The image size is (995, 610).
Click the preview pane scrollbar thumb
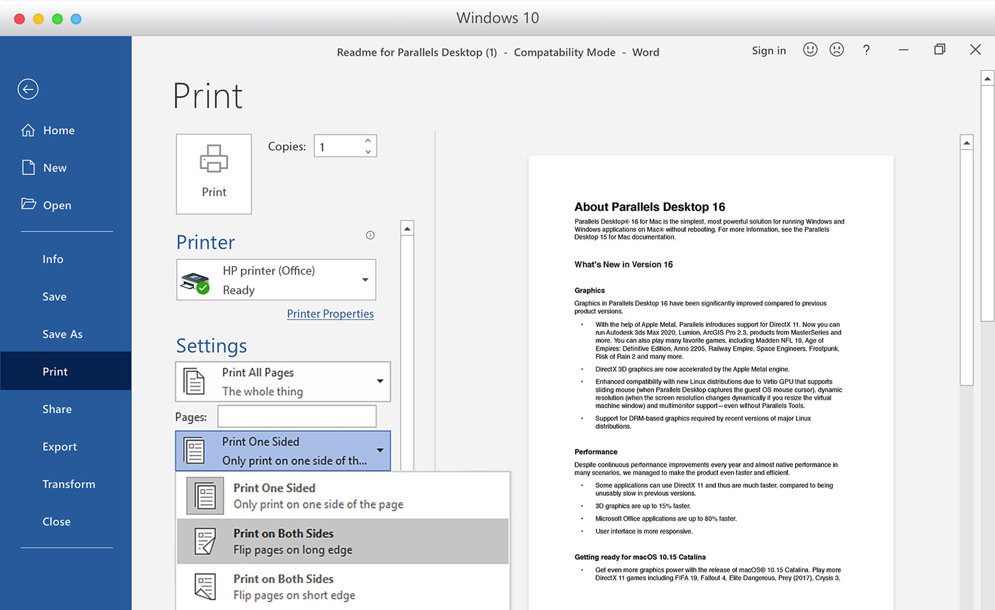coord(966,267)
